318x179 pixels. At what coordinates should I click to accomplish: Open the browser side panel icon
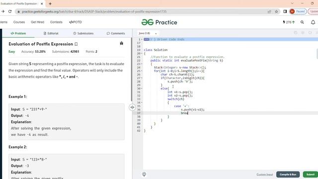coord(285,11)
